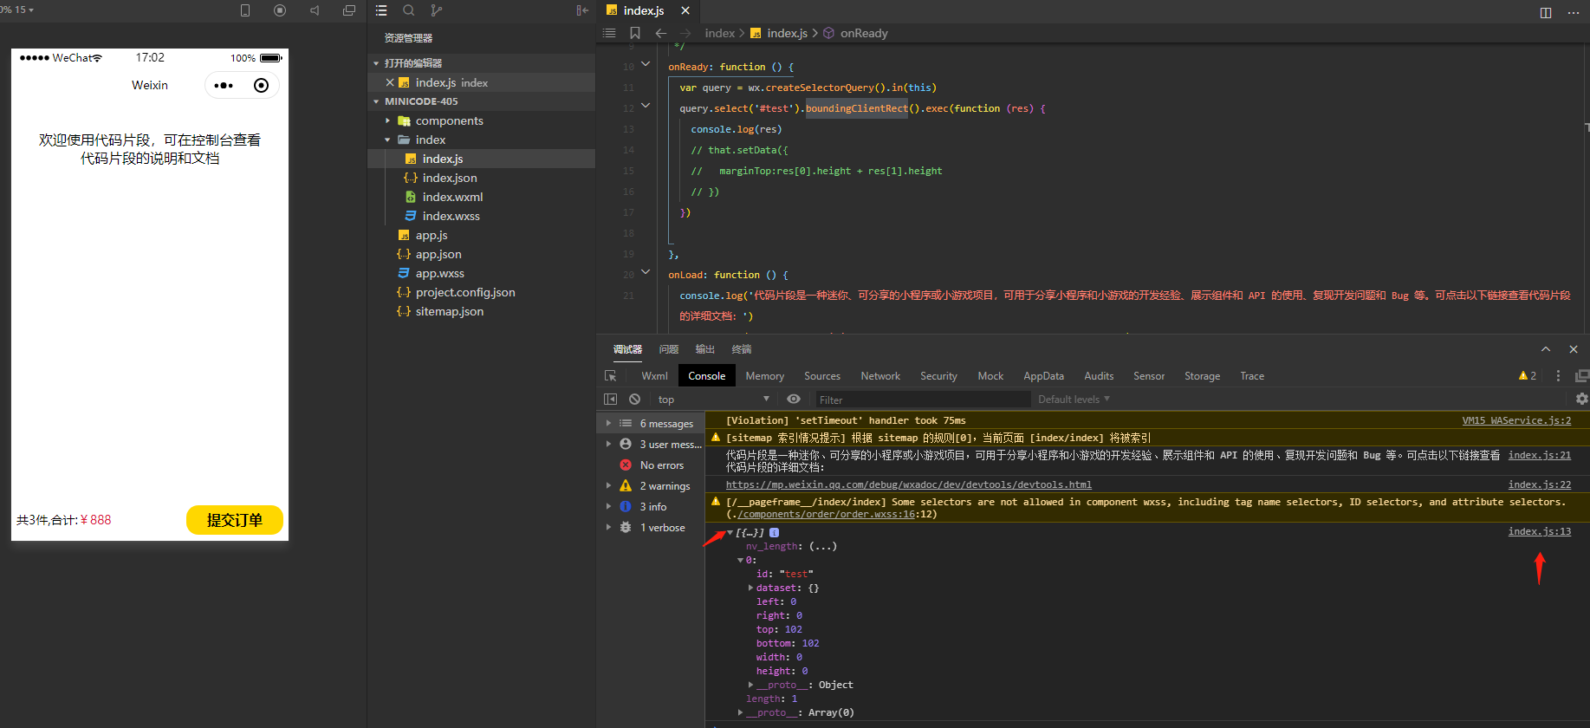Collapse the explorer sidebar panel icon
This screenshot has height=728, width=1590.
click(x=582, y=10)
